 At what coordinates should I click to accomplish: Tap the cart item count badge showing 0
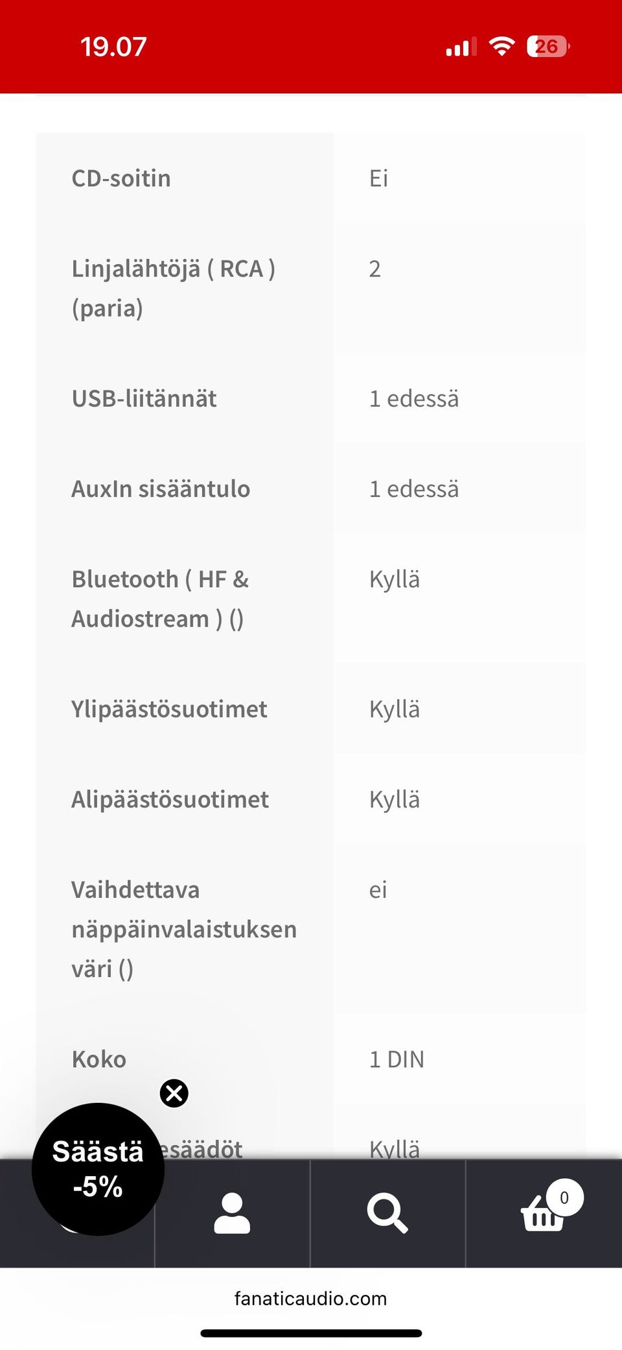tap(564, 1199)
